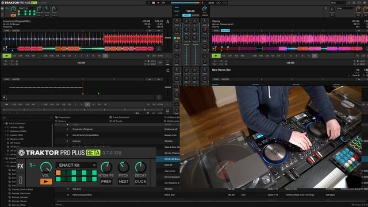Open the layout selector dropdown in header
Screen dimensions: 368x207
(x=338, y=2)
